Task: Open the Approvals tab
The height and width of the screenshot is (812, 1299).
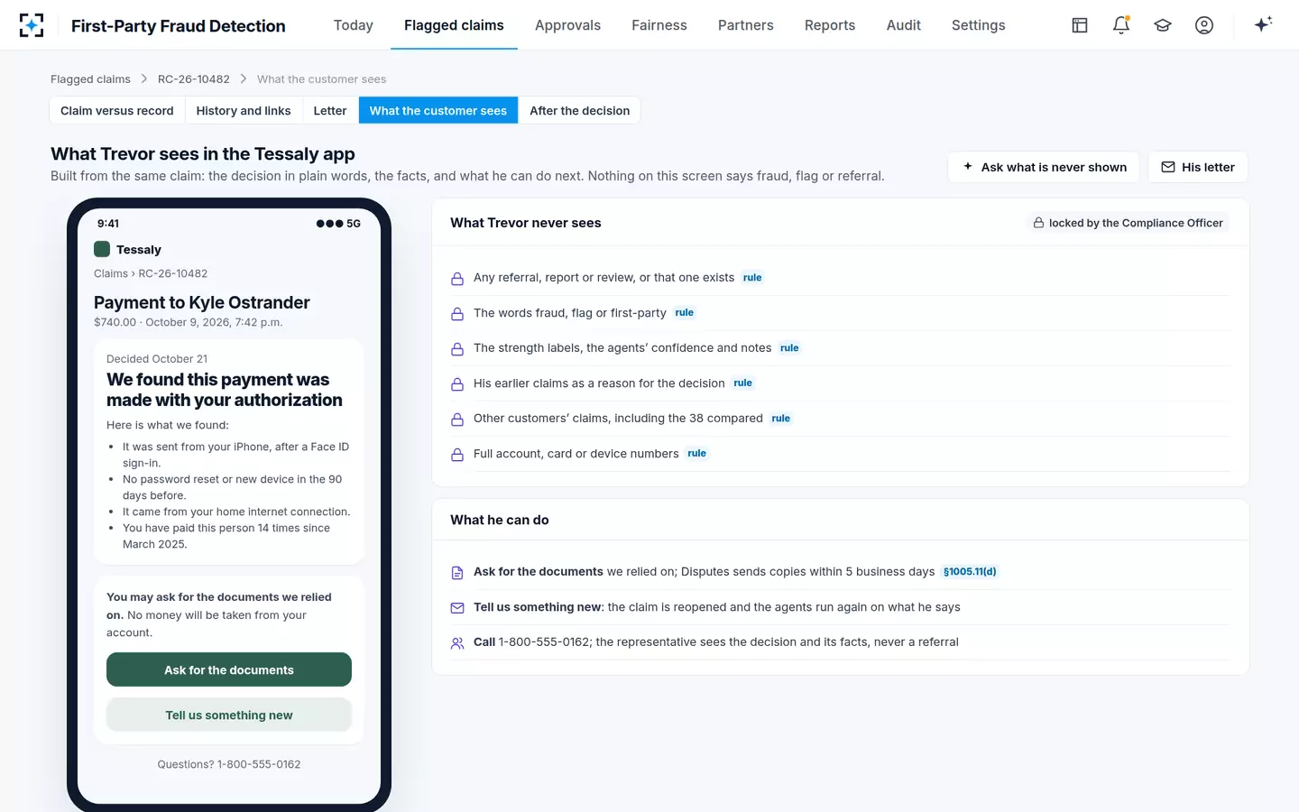Action: [567, 25]
